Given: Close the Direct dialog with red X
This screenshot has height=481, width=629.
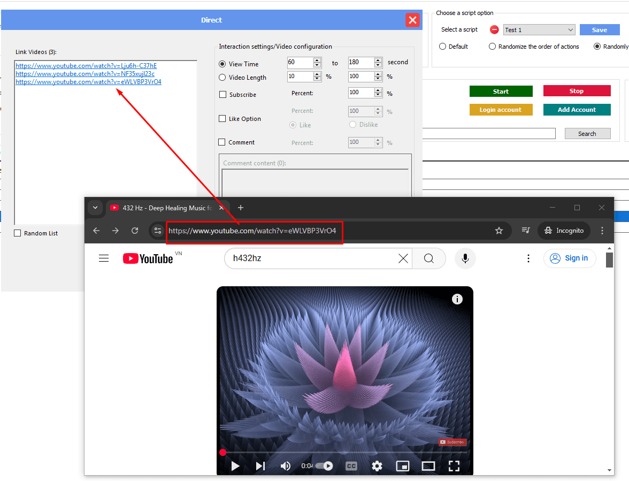Looking at the screenshot, I should coord(412,20).
